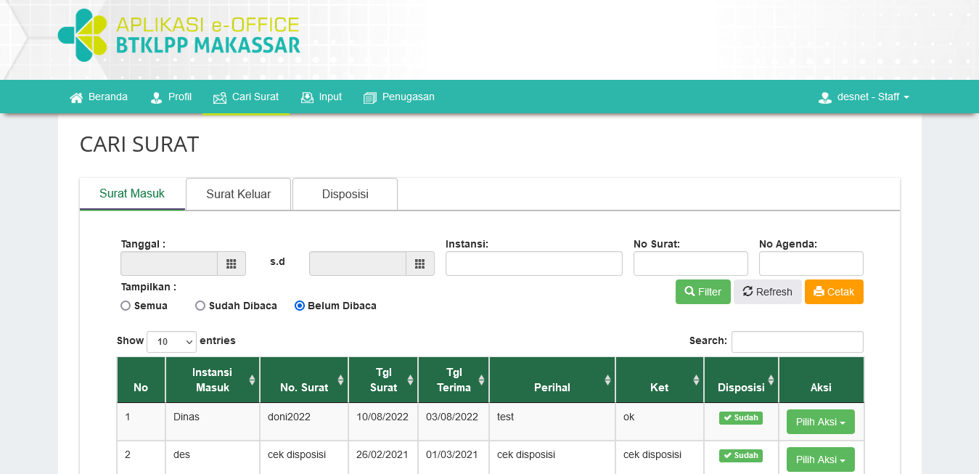The width and height of the screenshot is (979, 474).
Task: Click the Penugasan documents icon
Action: [x=370, y=97]
